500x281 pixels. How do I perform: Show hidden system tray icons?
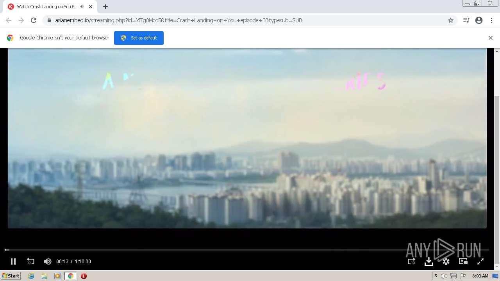[436, 276]
